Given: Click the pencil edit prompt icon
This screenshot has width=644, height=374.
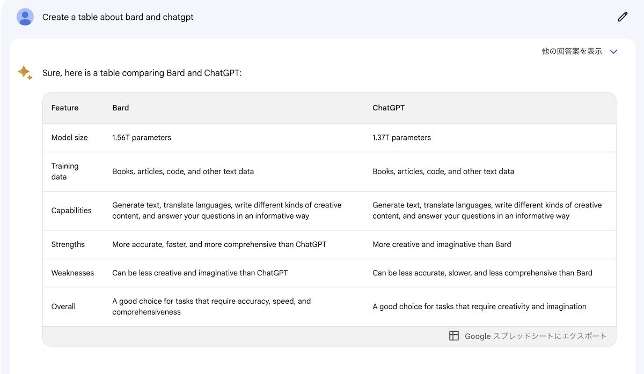Looking at the screenshot, I should pos(623,17).
